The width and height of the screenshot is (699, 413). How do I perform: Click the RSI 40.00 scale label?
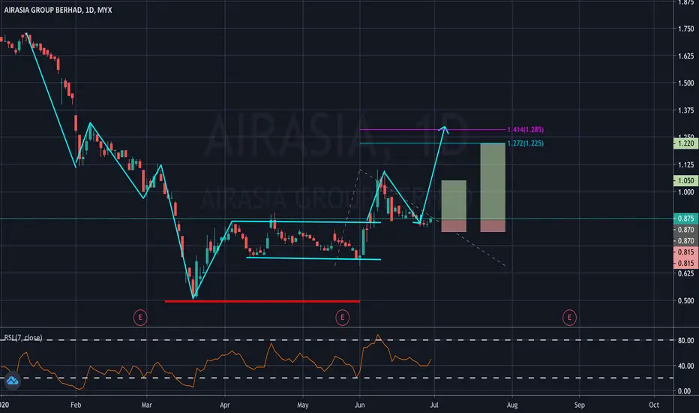tap(686, 366)
